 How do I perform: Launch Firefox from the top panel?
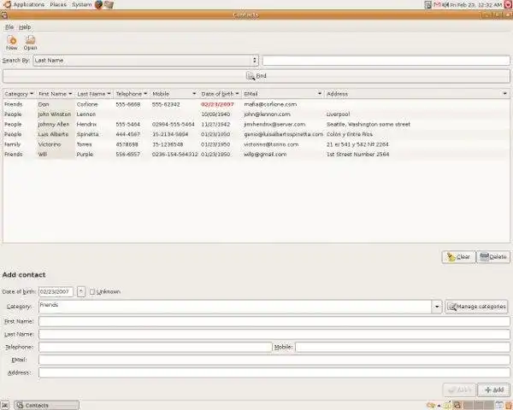click(x=98, y=4)
